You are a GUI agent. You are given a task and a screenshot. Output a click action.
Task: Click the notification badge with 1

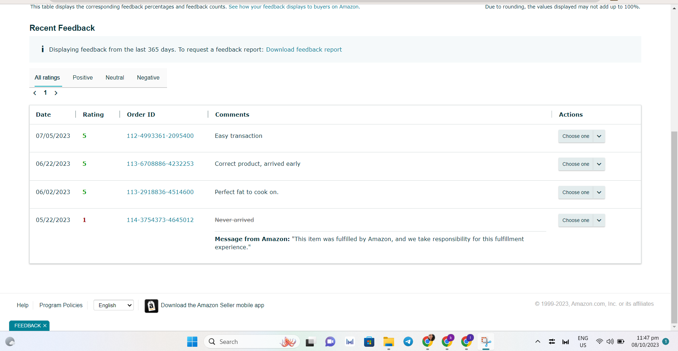666,341
